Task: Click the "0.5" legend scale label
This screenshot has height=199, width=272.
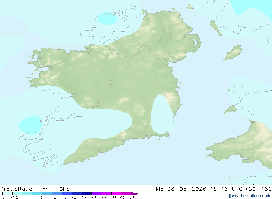Action: 15,197
